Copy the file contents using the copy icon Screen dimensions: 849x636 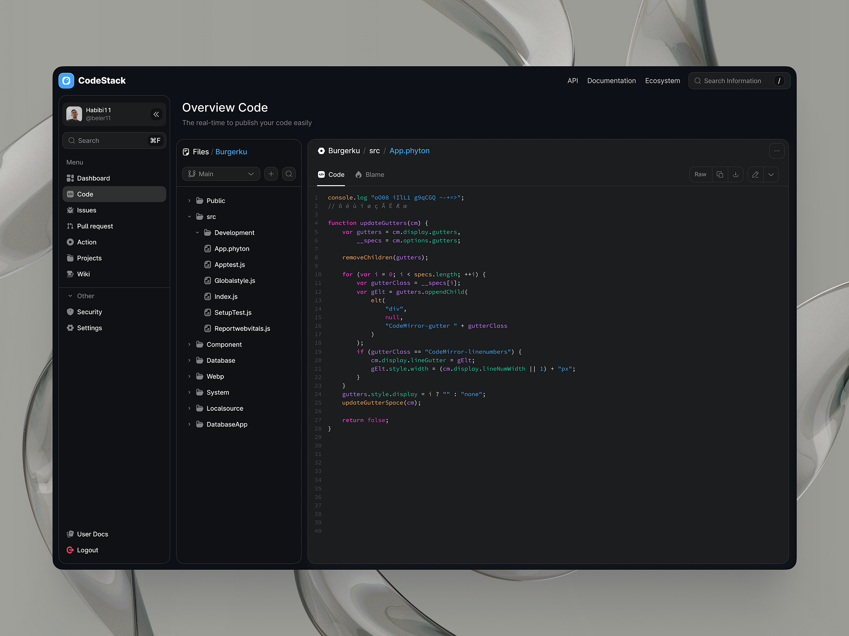point(720,174)
